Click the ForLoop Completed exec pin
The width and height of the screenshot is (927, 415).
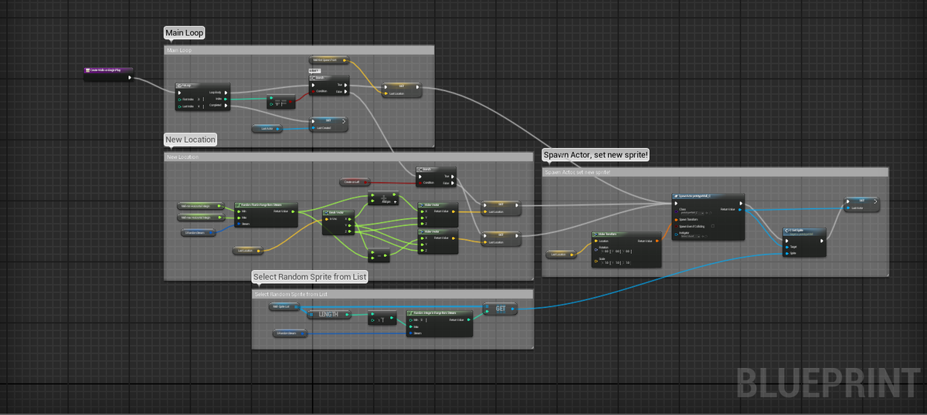point(226,105)
